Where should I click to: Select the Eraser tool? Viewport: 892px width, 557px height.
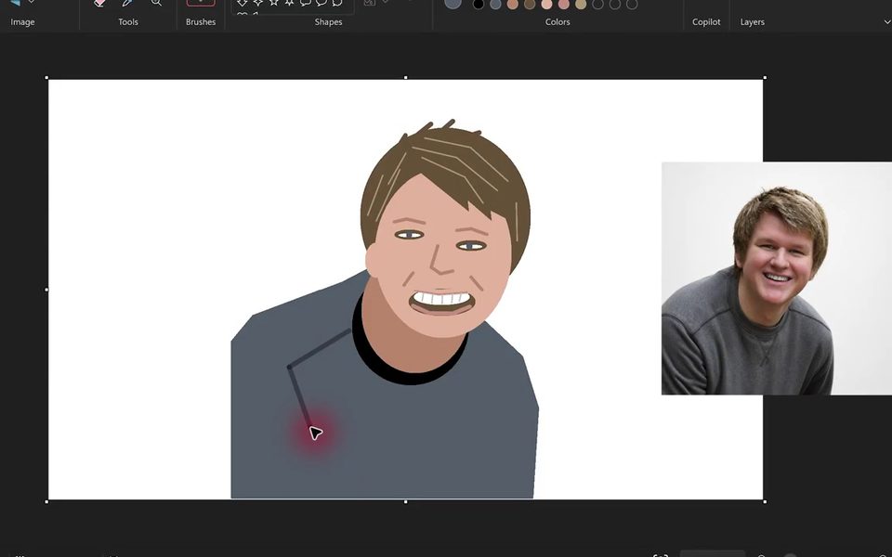coord(99,3)
